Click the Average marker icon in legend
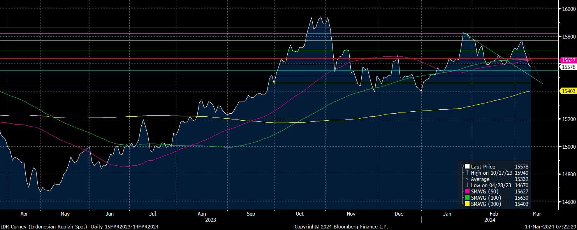Viewport: 577px width, 230px height. coord(467,179)
